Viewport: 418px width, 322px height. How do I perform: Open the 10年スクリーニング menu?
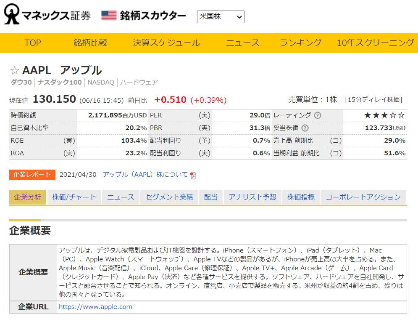pyautogui.click(x=375, y=43)
